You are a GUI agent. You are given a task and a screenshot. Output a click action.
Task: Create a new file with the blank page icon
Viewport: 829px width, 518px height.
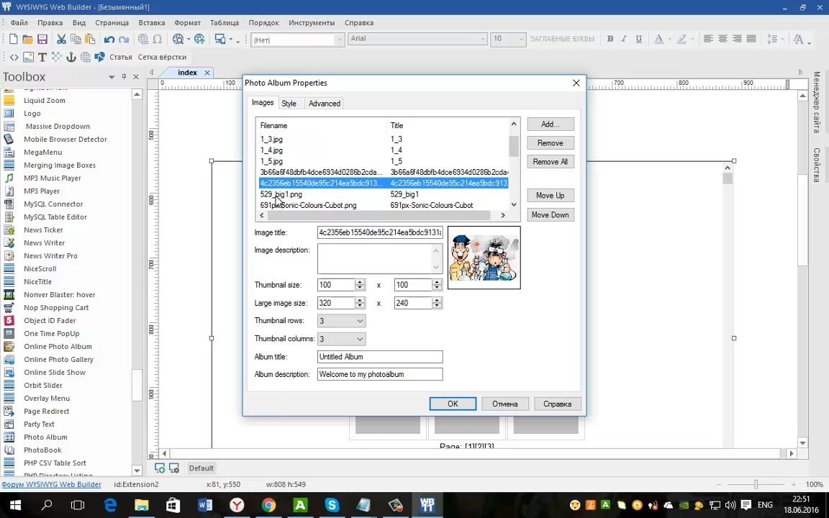click(x=13, y=39)
